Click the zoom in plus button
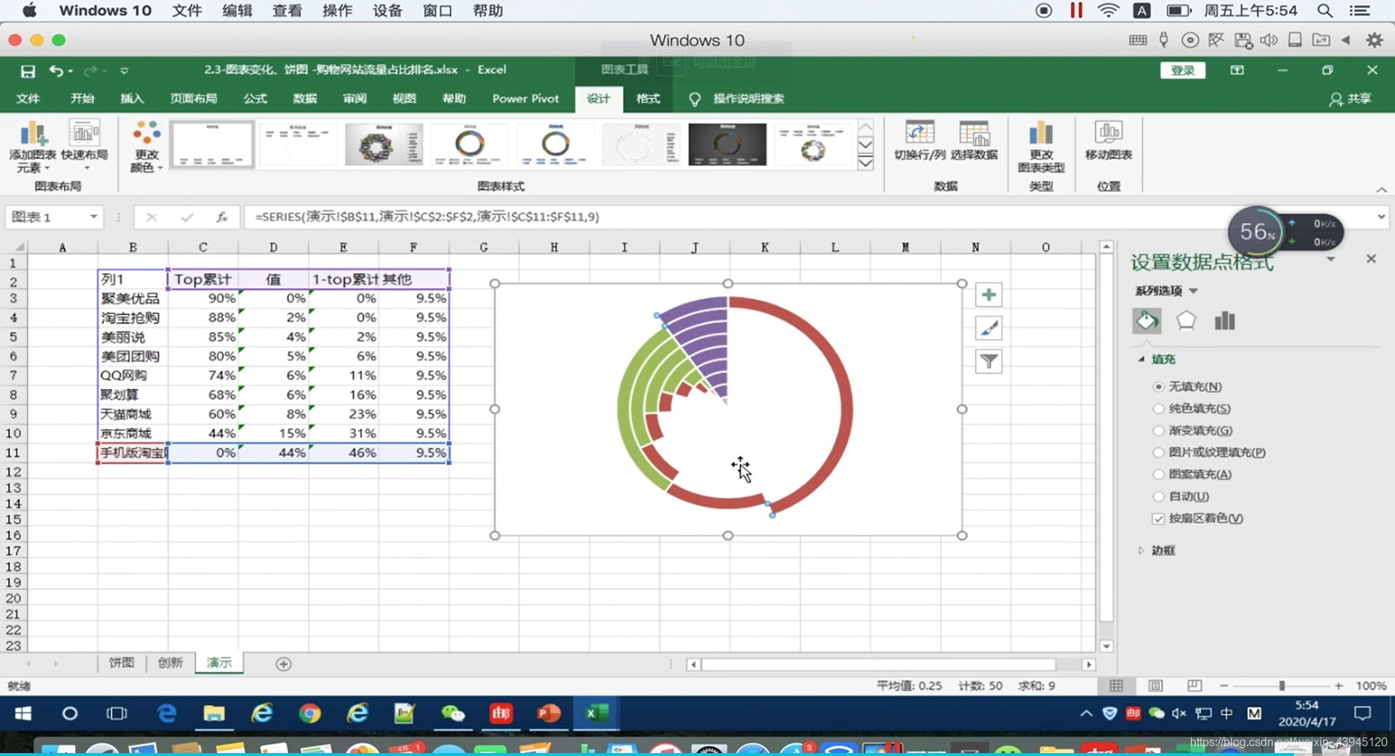This screenshot has width=1395, height=756. [x=1338, y=685]
